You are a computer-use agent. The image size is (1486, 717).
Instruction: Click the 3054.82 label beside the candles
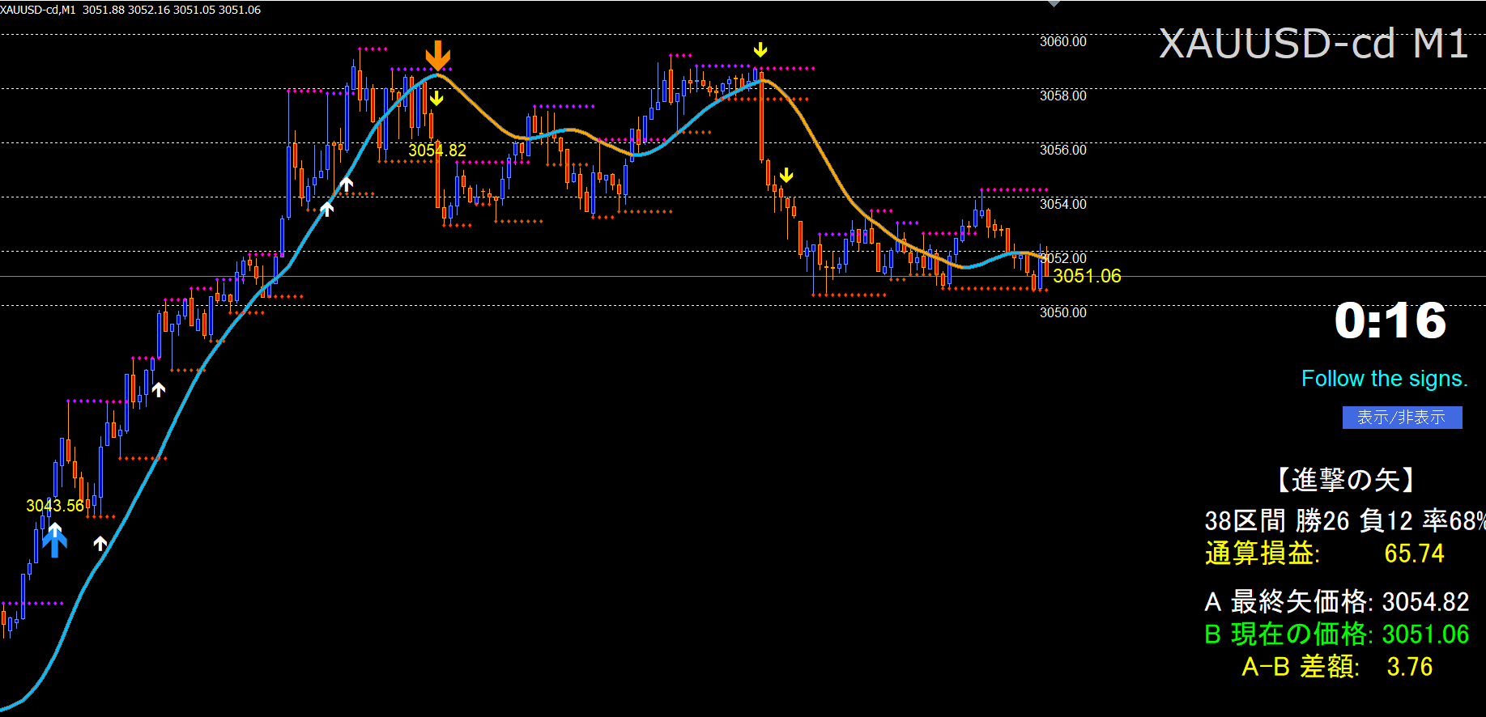click(437, 151)
